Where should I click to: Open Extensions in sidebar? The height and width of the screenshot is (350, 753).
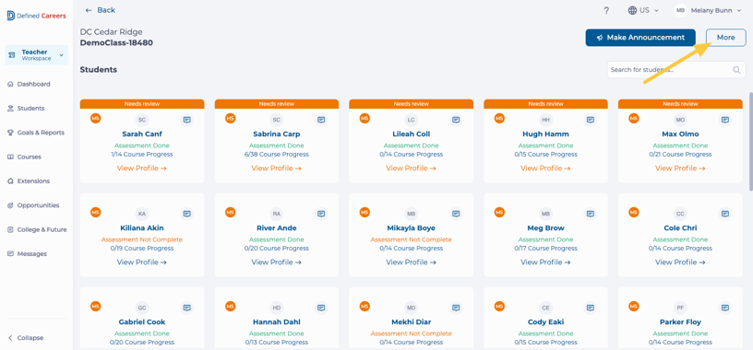(x=29, y=181)
